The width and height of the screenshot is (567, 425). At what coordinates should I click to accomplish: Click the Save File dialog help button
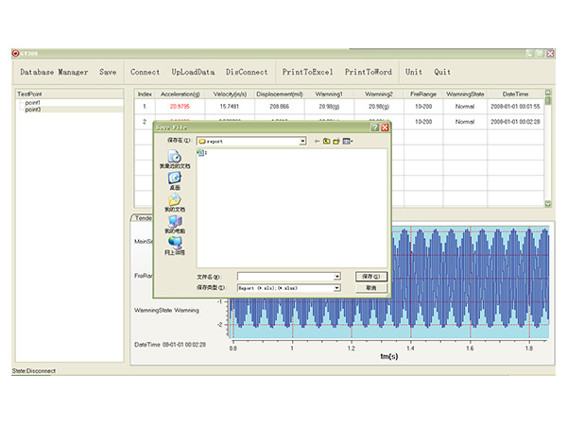pos(375,127)
